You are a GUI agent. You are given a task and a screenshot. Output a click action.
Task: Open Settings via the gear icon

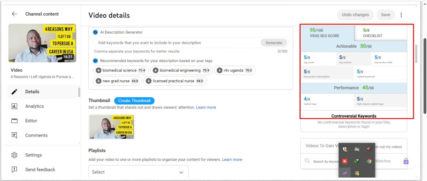[x=14, y=155]
